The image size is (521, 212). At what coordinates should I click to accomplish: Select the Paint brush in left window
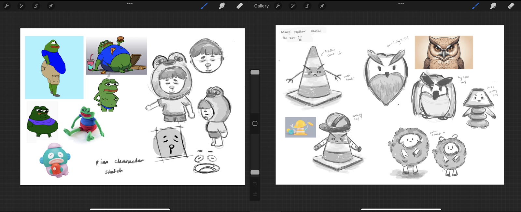(x=204, y=6)
